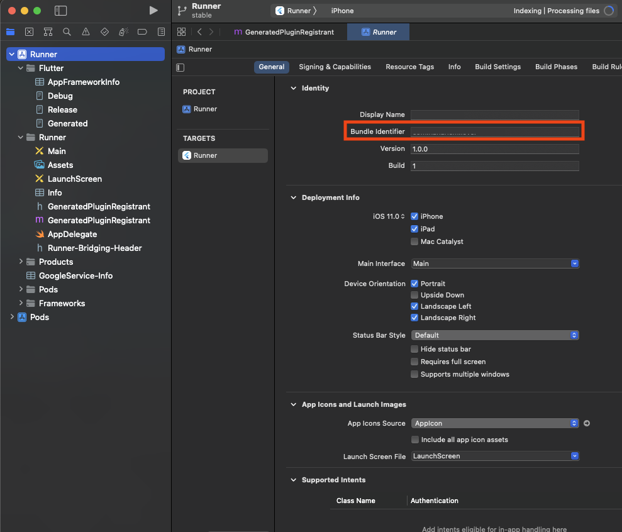Choose the iPhone run destination
The height and width of the screenshot is (532, 622).
click(x=342, y=11)
